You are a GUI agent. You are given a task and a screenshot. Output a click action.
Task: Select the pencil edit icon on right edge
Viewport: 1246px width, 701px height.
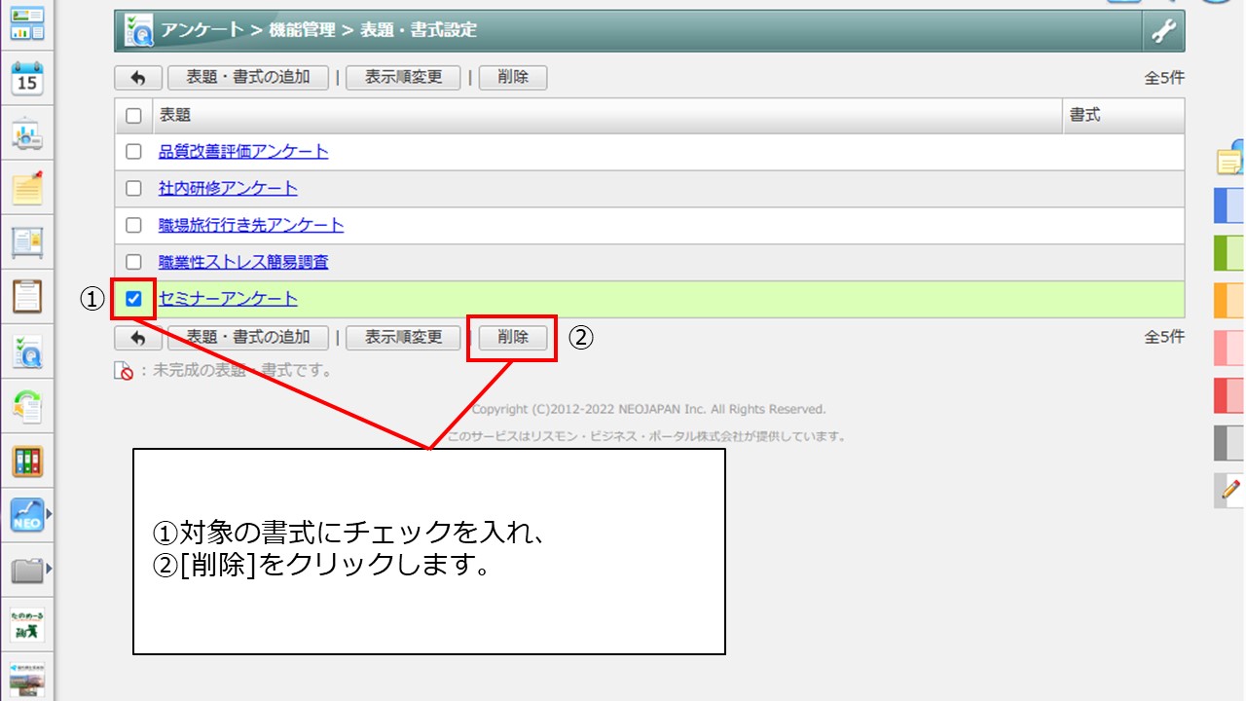[x=1231, y=490]
